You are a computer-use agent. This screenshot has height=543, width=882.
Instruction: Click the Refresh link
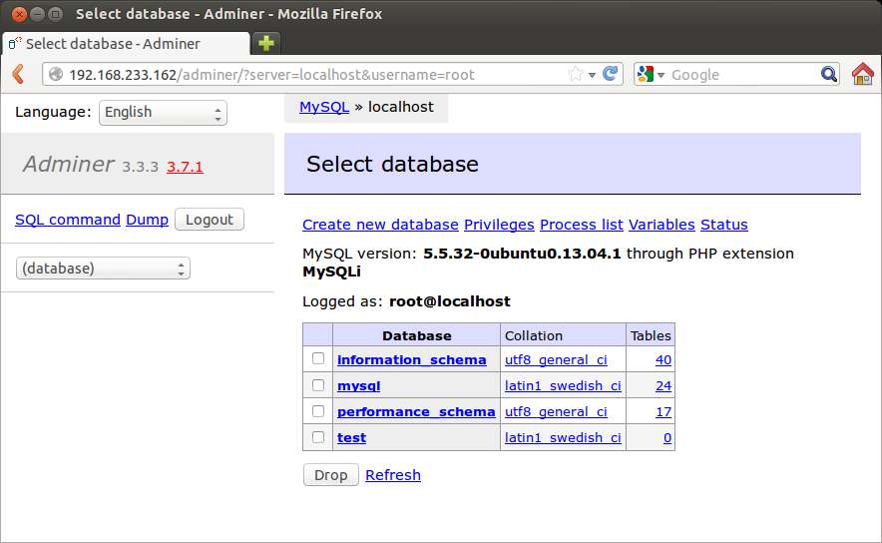pos(393,475)
